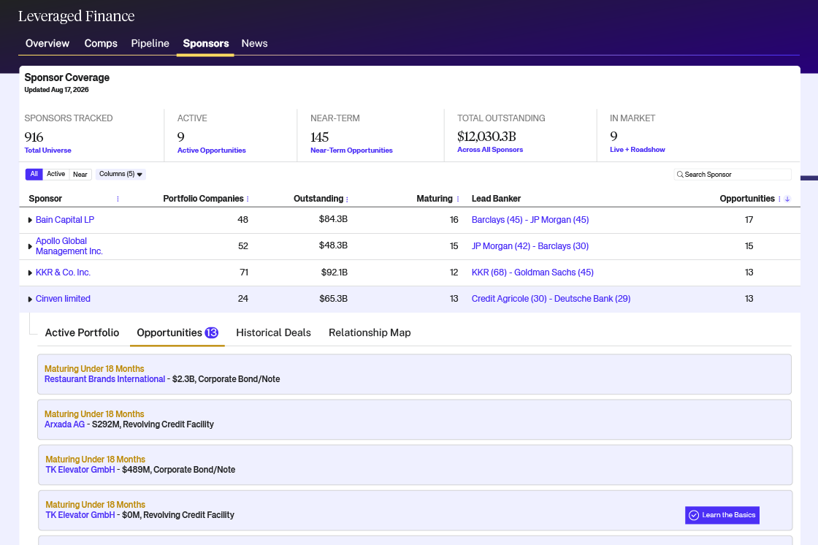Open the Apollo Global Management Inc. link
The height and width of the screenshot is (545, 818).
point(69,246)
